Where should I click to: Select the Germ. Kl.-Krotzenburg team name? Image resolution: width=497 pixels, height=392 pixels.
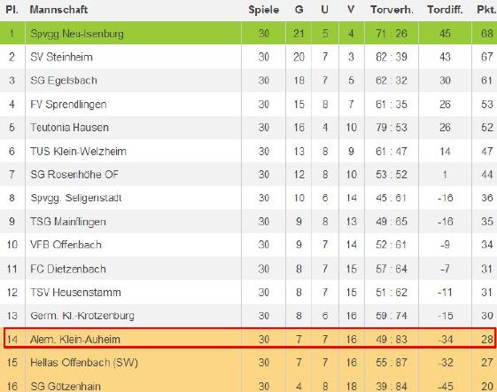click(82, 316)
